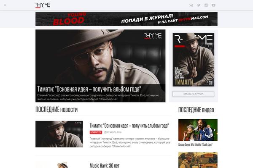253x168 pixels.
Task: Click the Young Blood banner ad
Action: pyautogui.click(x=126, y=19)
